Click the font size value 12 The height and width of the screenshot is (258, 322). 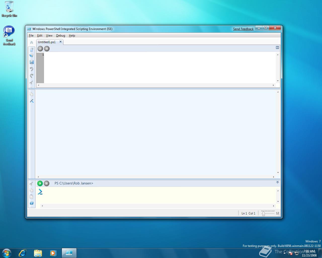pos(277,213)
